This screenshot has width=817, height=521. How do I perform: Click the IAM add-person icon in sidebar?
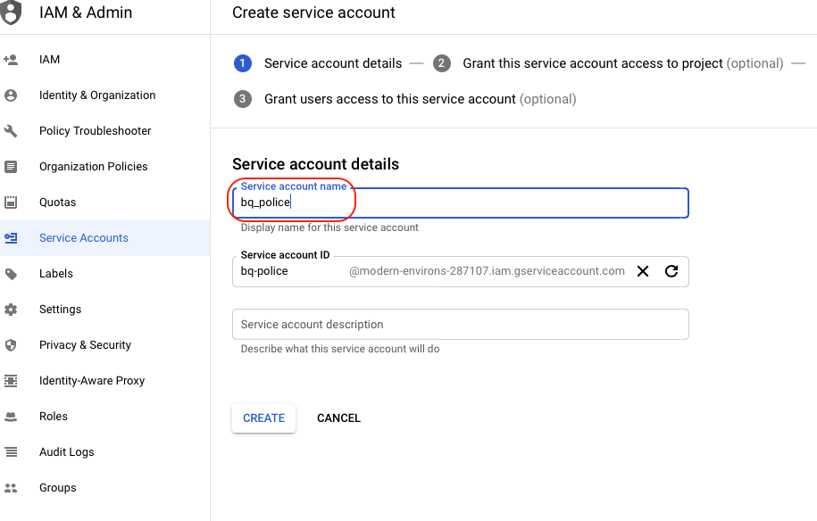point(11,60)
